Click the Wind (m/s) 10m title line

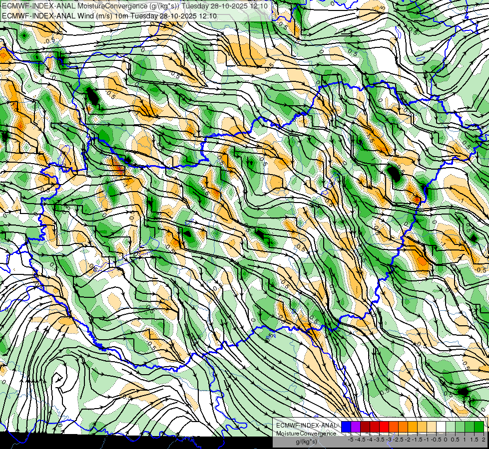[x=109, y=16]
